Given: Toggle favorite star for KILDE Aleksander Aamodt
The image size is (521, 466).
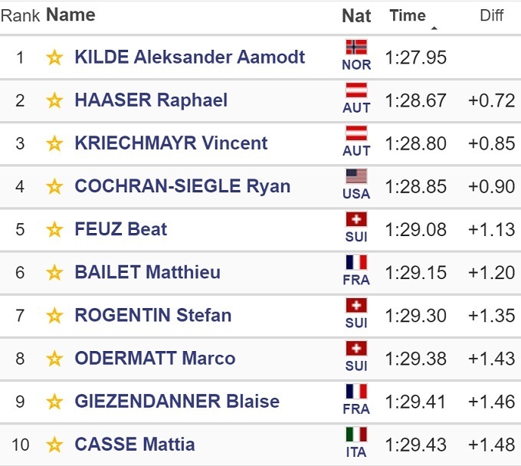Looking at the screenshot, I should pos(54,57).
